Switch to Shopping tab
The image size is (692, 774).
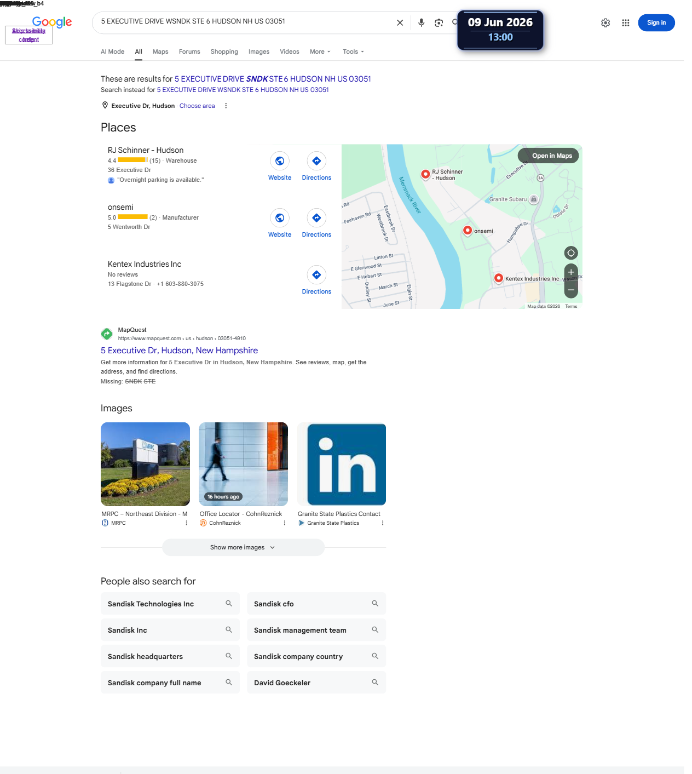click(224, 51)
